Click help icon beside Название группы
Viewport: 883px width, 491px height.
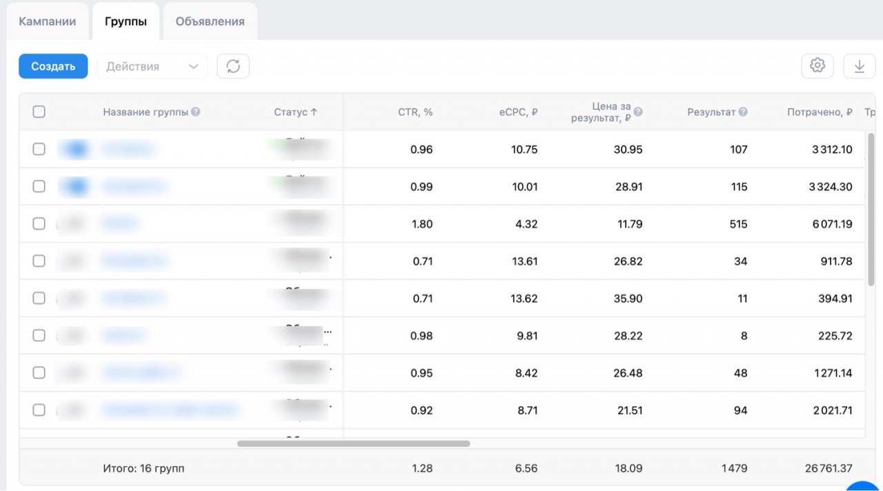(x=196, y=112)
